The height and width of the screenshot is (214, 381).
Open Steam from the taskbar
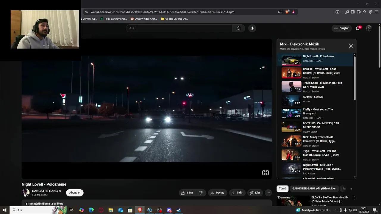179,210
